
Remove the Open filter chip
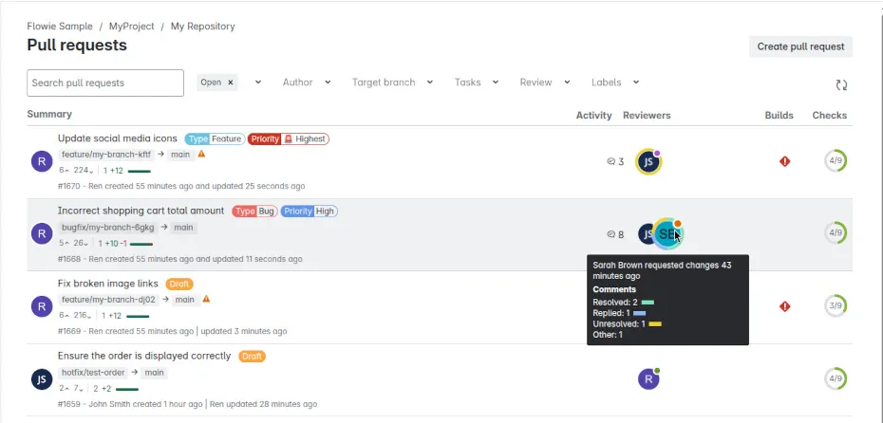(x=231, y=83)
